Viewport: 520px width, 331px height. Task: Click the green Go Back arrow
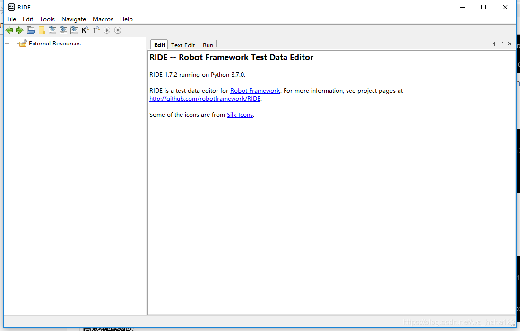pyautogui.click(x=9, y=31)
